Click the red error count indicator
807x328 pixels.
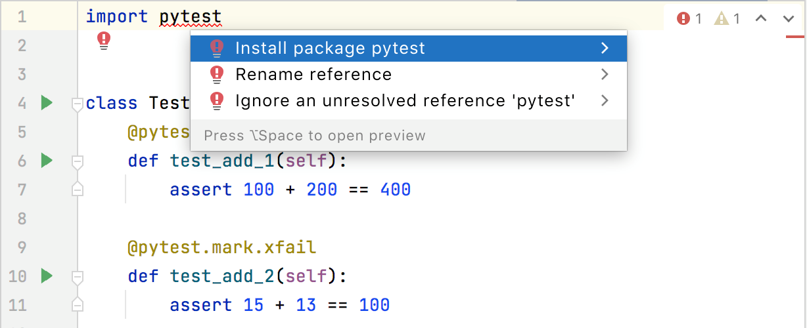(689, 18)
